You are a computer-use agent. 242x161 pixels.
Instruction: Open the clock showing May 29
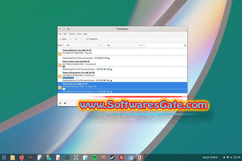click(x=210, y=157)
